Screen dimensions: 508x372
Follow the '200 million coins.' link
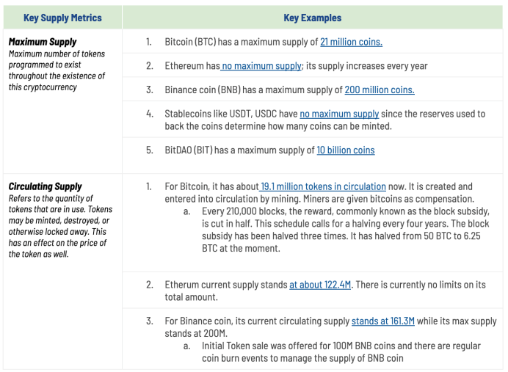point(380,90)
